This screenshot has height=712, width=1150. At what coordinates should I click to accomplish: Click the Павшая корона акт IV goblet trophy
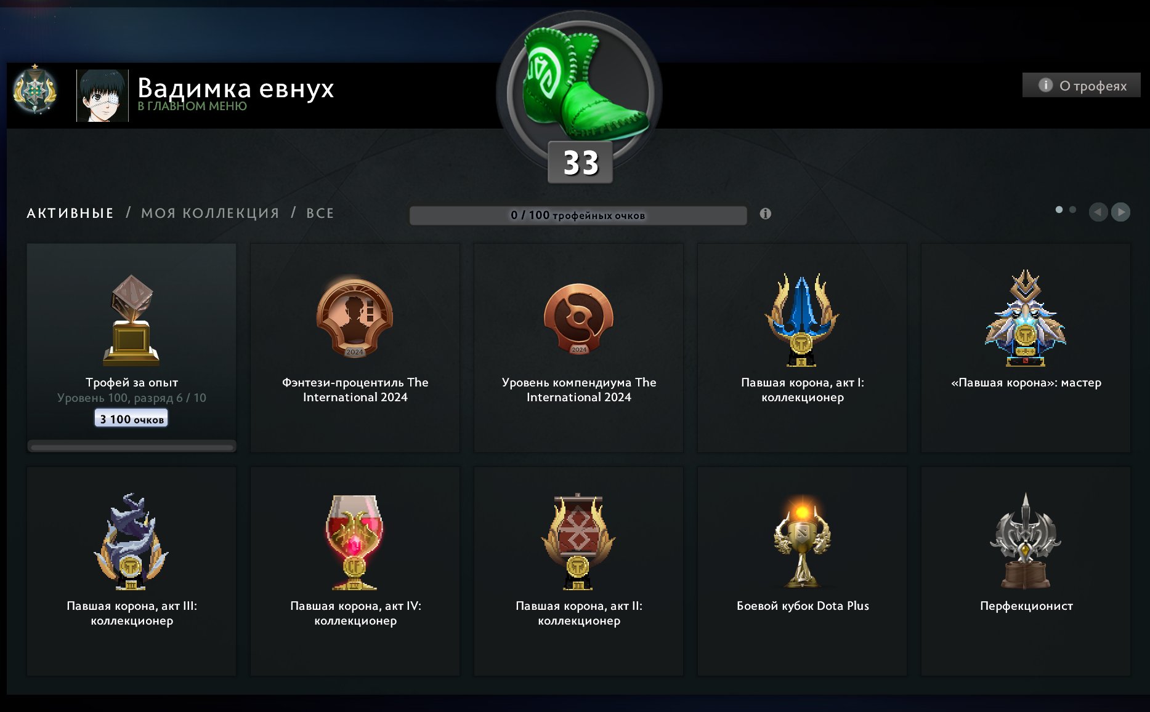click(355, 571)
